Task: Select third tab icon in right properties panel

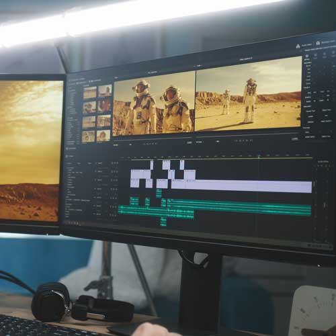Action: 324,54
